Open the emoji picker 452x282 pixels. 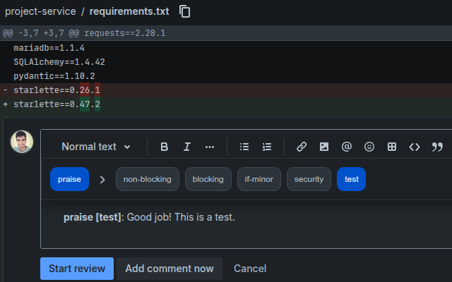[369, 147]
